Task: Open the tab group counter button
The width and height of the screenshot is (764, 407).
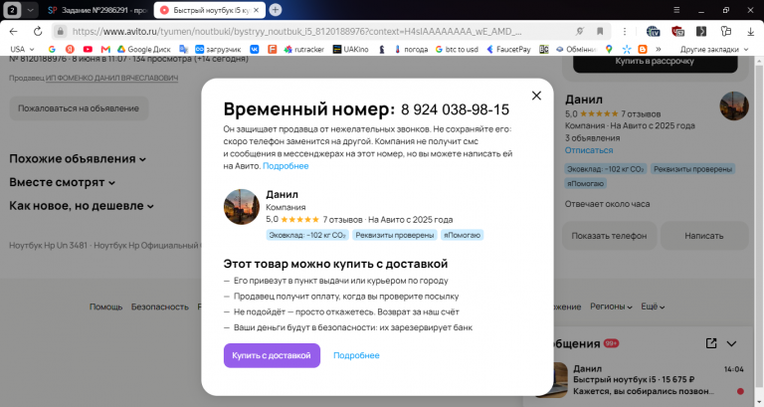Action: (12, 10)
